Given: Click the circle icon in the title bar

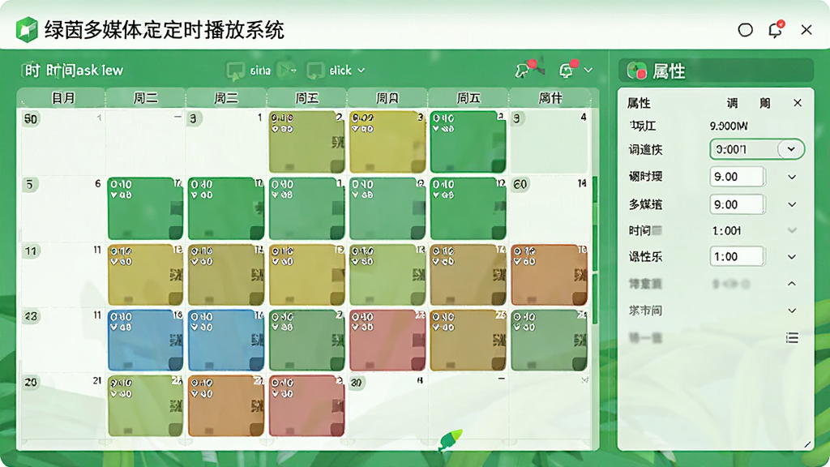Looking at the screenshot, I should (x=746, y=30).
